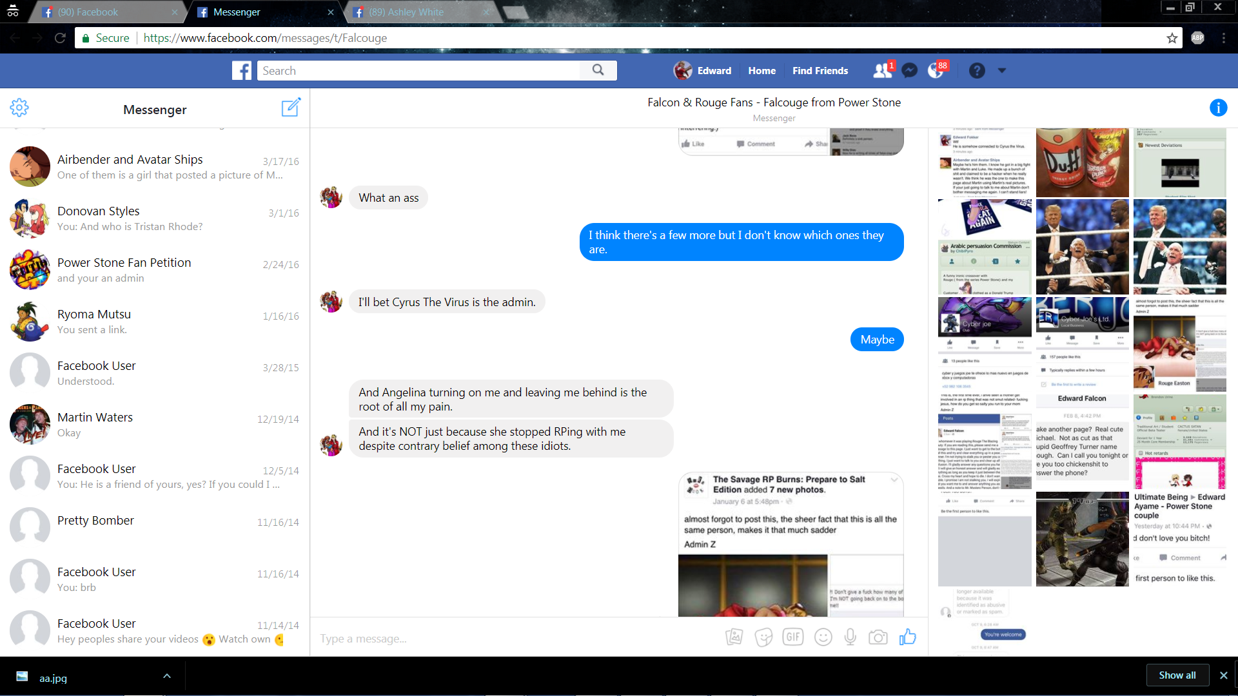This screenshot has height=696, width=1238.
Task: Open the Duff beer can shared photo
Action: point(1082,162)
